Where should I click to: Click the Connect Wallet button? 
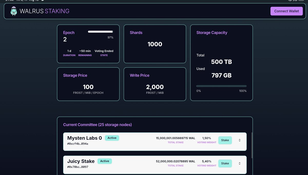tap(286, 11)
